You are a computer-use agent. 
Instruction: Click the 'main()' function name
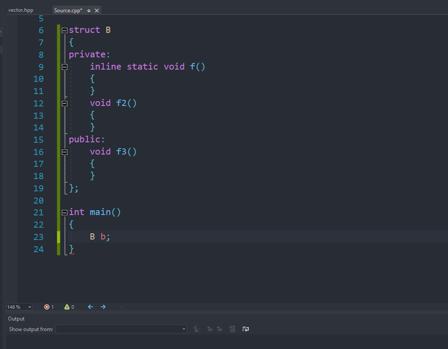[105, 212]
